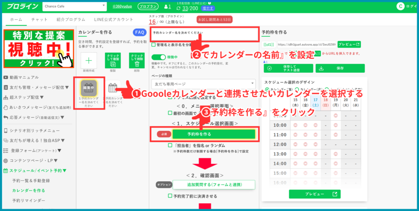Click the 特別な提案 視聴中 banner
The height and width of the screenshot is (211, 419).
[x=38, y=49]
